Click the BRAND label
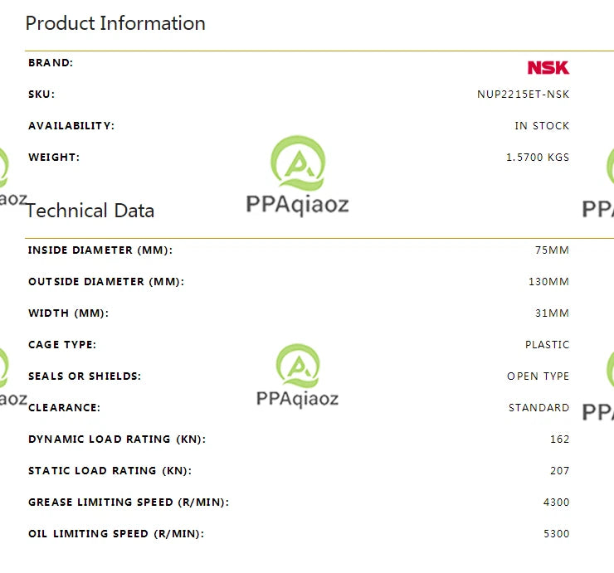The width and height of the screenshot is (614, 573). (x=51, y=63)
